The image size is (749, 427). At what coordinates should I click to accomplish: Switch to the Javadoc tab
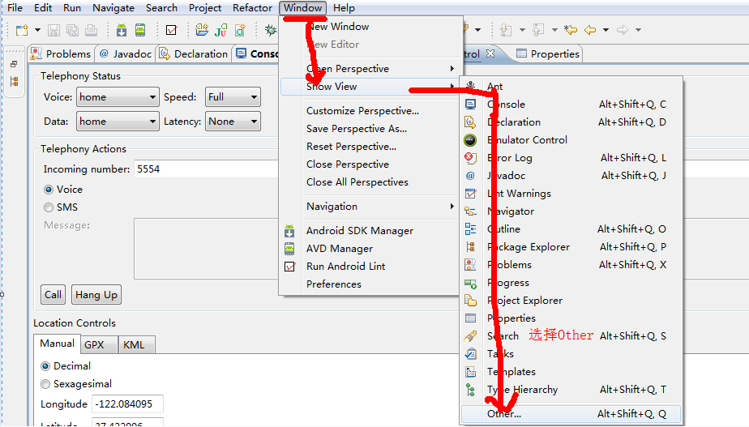pos(126,54)
